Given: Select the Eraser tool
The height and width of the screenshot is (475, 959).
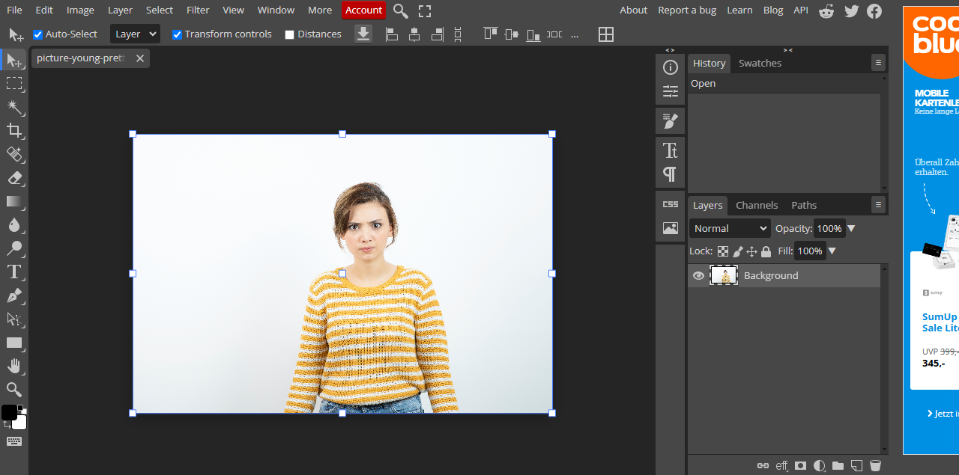Looking at the screenshot, I should tap(14, 178).
